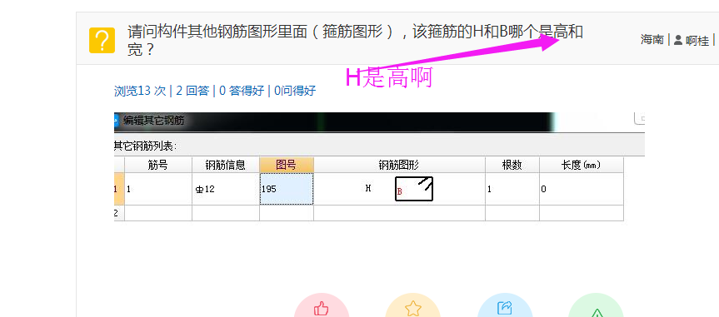Open the 啊桂 user profile
Image resolution: width=719 pixels, height=317 pixels.
(697, 40)
